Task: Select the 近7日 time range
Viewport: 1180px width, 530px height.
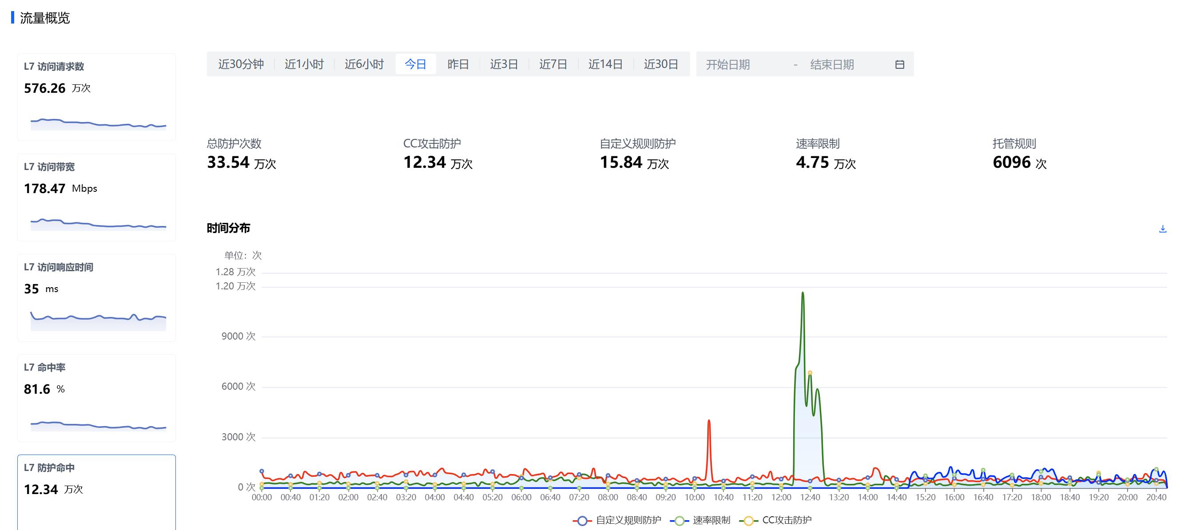Action: 553,64
